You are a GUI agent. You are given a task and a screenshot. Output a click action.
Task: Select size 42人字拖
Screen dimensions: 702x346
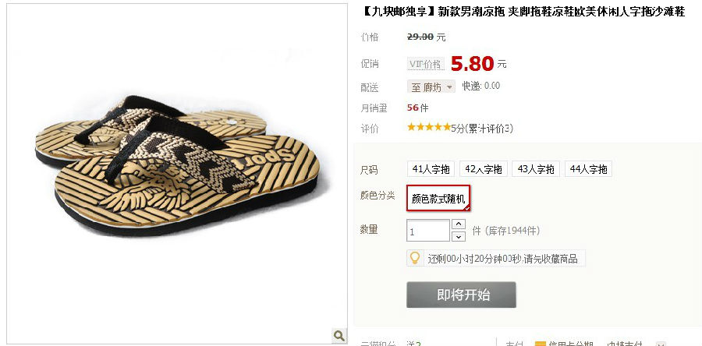pos(484,169)
